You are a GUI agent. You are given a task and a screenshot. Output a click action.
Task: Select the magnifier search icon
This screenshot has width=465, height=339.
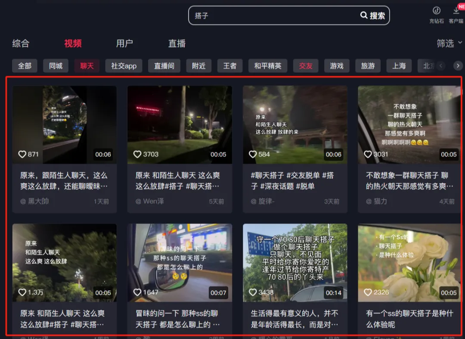[x=365, y=15]
